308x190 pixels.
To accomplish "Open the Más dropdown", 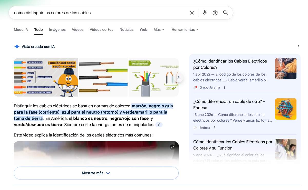I will pyautogui.click(x=158, y=29).
